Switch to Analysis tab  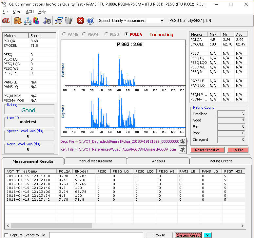[x=158, y=161]
